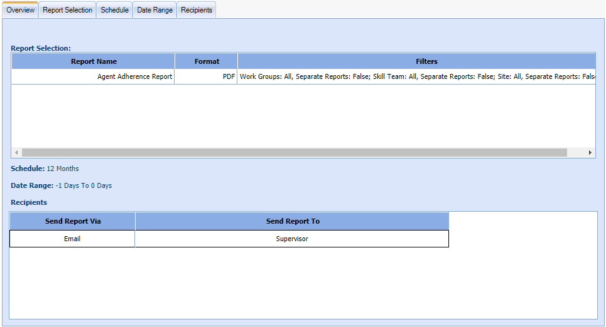Open the Recipients tab
This screenshot has width=606, height=327.
click(197, 10)
